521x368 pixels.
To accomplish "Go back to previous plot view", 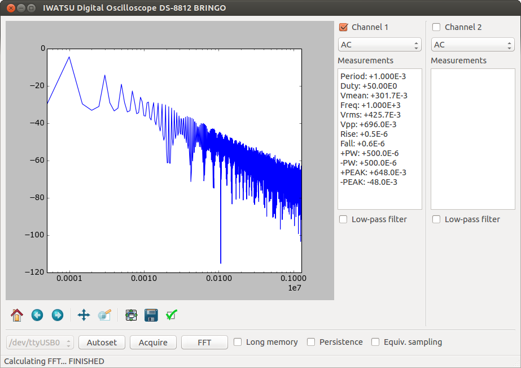I will [x=37, y=315].
